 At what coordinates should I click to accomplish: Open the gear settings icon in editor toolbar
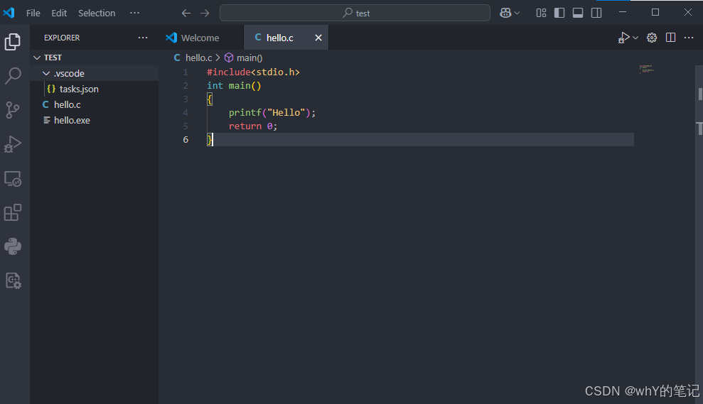(x=651, y=38)
